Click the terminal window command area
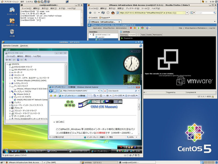The image size is (218, 164). (50, 18)
